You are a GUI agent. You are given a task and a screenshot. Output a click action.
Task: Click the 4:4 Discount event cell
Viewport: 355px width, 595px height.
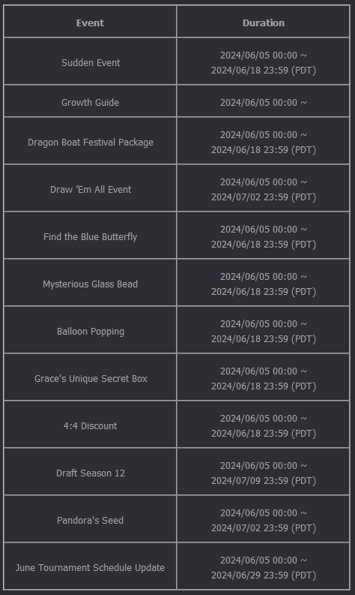click(x=90, y=424)
